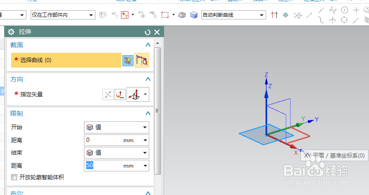
Task: Open the 结束 limit type dropdown
Action: click(x=116, y=153)
